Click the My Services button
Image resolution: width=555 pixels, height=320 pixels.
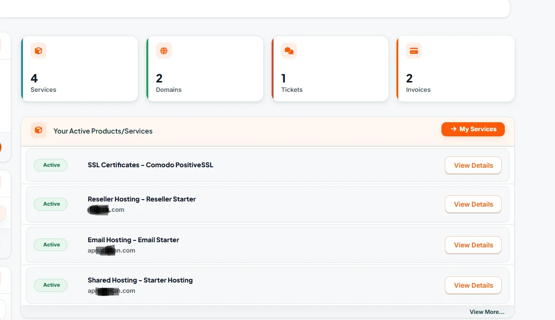[473, 129]
